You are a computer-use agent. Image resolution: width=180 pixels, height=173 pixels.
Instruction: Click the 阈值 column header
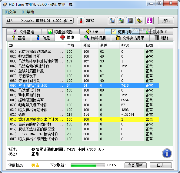point(90,45)
